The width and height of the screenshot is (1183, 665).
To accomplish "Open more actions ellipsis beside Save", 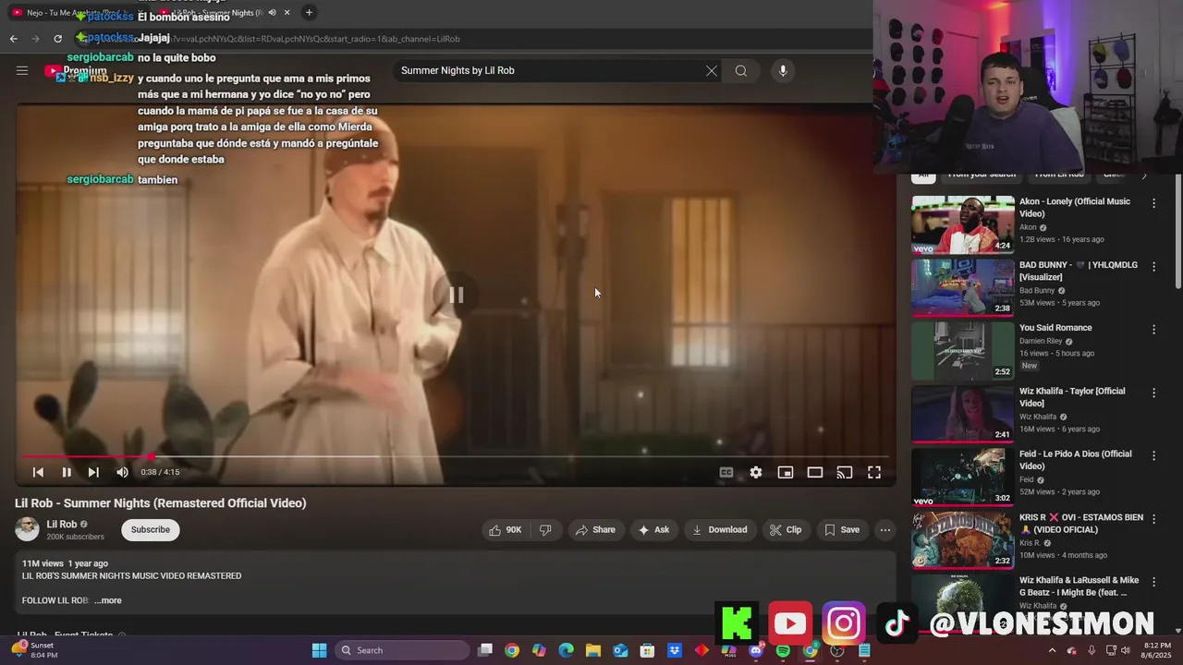I will tap(885, 529).
